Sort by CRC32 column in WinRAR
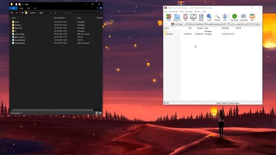Viewport: 276px width, 155px height. pyautogui.click(x=238, y=28)
